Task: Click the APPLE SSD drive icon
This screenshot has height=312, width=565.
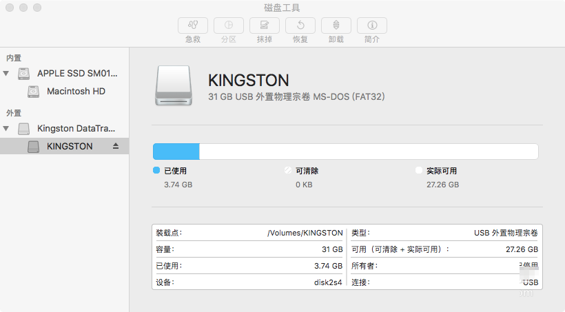Action: point(24,74)
